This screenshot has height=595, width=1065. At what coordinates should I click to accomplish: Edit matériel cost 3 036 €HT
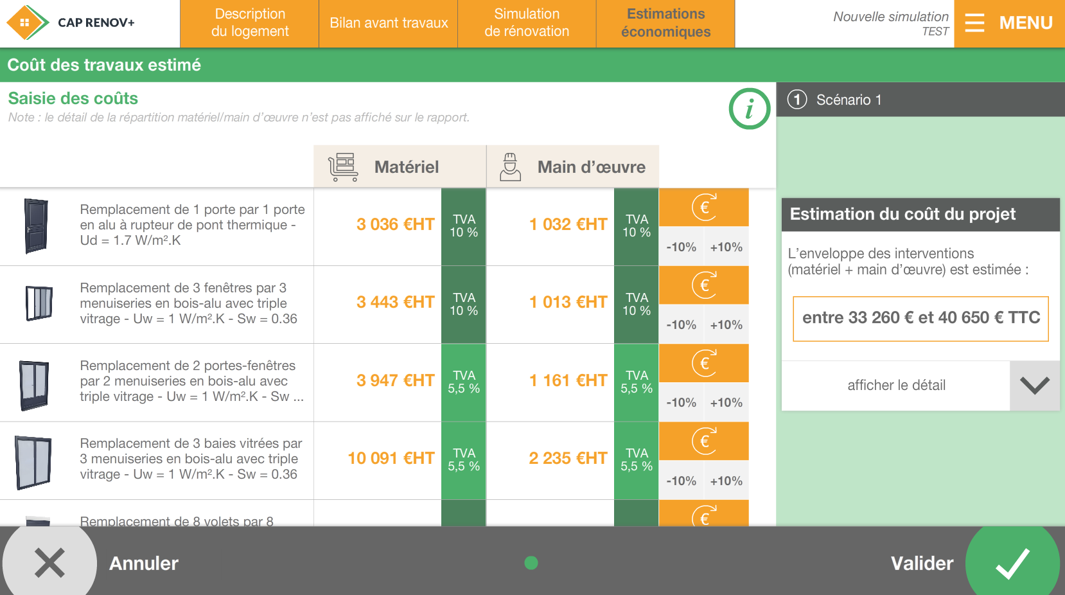coord(396,224)
